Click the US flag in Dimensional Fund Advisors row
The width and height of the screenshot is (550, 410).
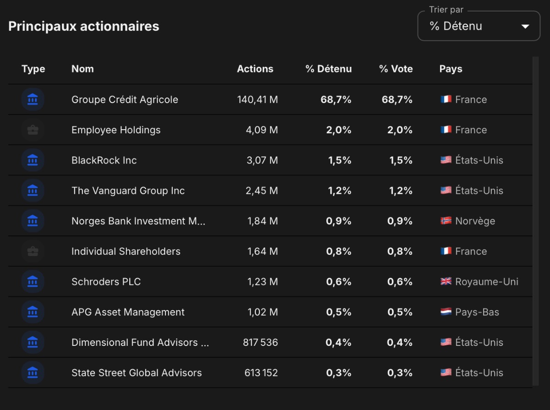pos(446,342)
